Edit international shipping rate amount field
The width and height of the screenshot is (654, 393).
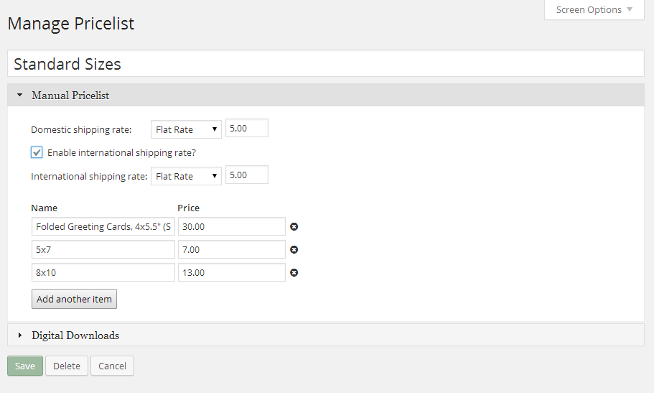coord(247,175)
